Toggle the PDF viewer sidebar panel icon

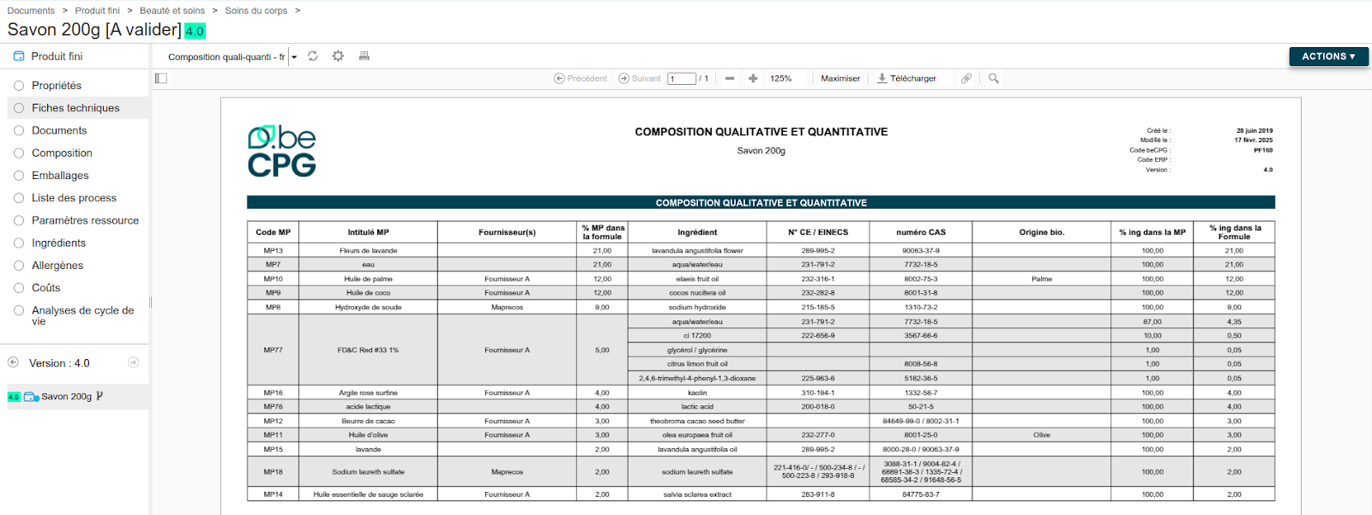[x=161, y=78]
